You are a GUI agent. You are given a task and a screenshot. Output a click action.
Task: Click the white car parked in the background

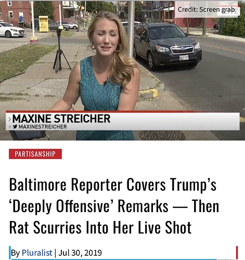pyautogui.click(x=11, y=30)
